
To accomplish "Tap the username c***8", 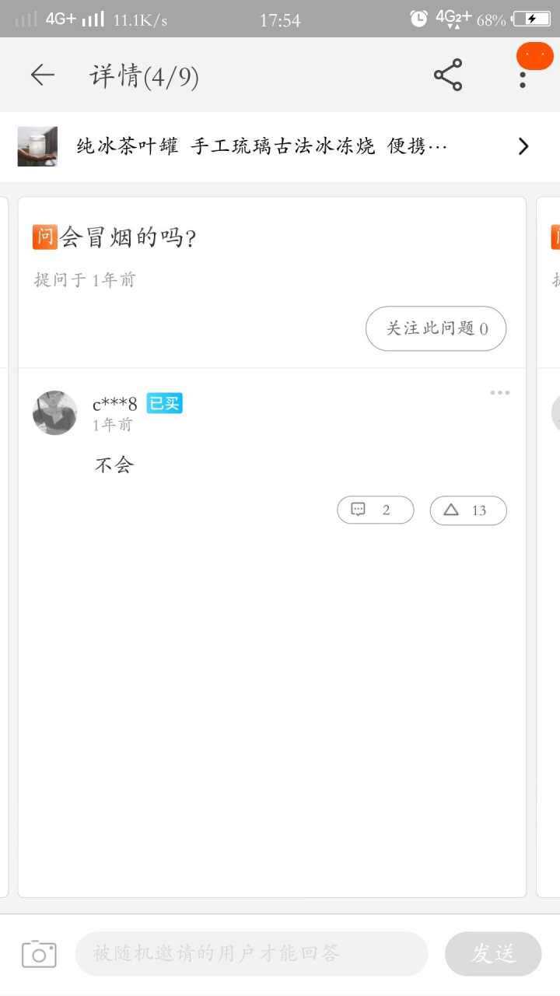I will point(114,404).
